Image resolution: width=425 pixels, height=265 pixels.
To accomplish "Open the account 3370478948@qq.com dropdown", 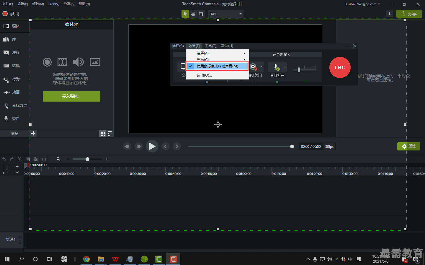I will [x=362, y=4].
